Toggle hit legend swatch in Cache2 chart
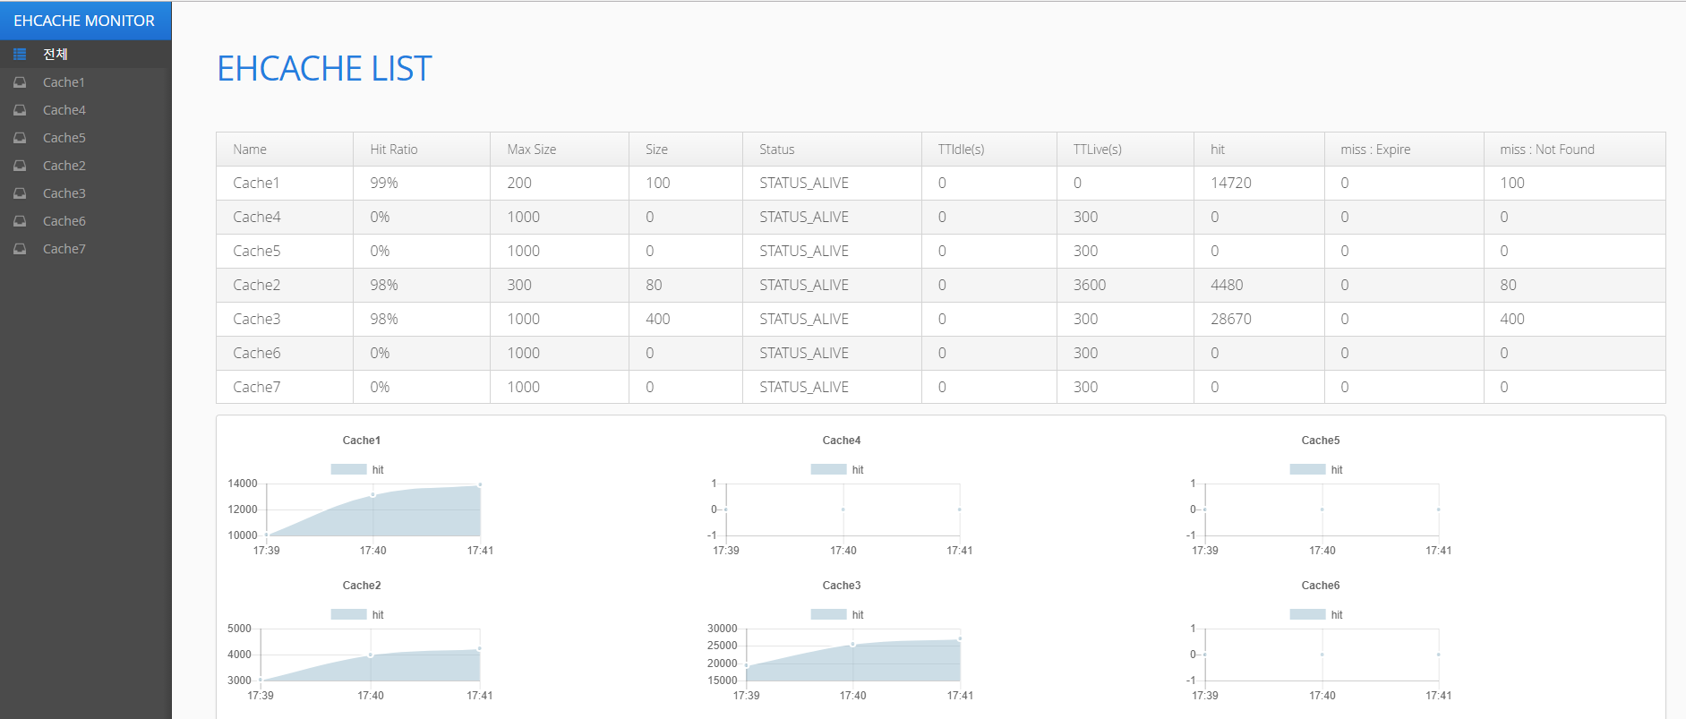 point(348,614)
